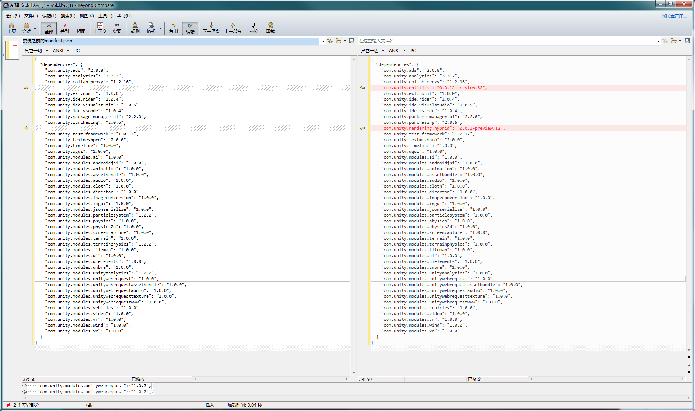Click the 插入 insert mode status indicator
The height and width of the screenshot is (411, 695).
click(210, 405)
